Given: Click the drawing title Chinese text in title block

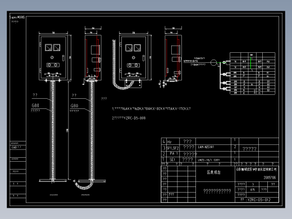Looking at the screenshot, I should [x=213, y=172].
